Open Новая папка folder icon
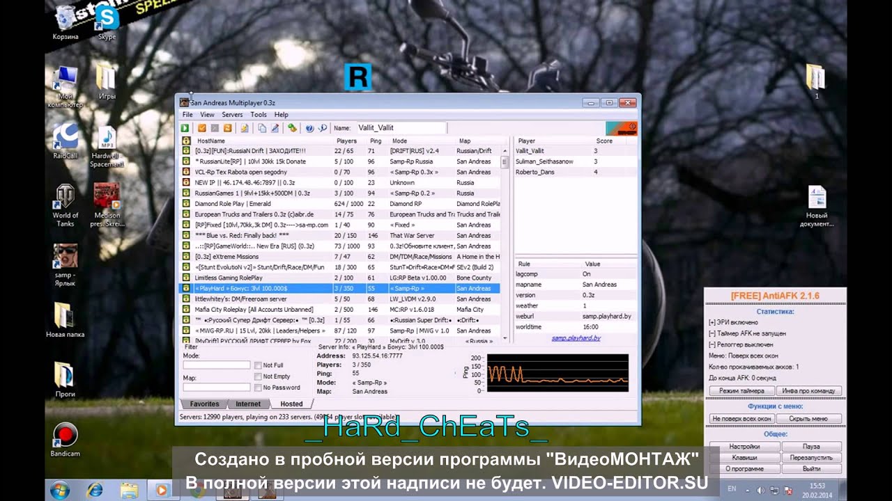 coord(66,321)
